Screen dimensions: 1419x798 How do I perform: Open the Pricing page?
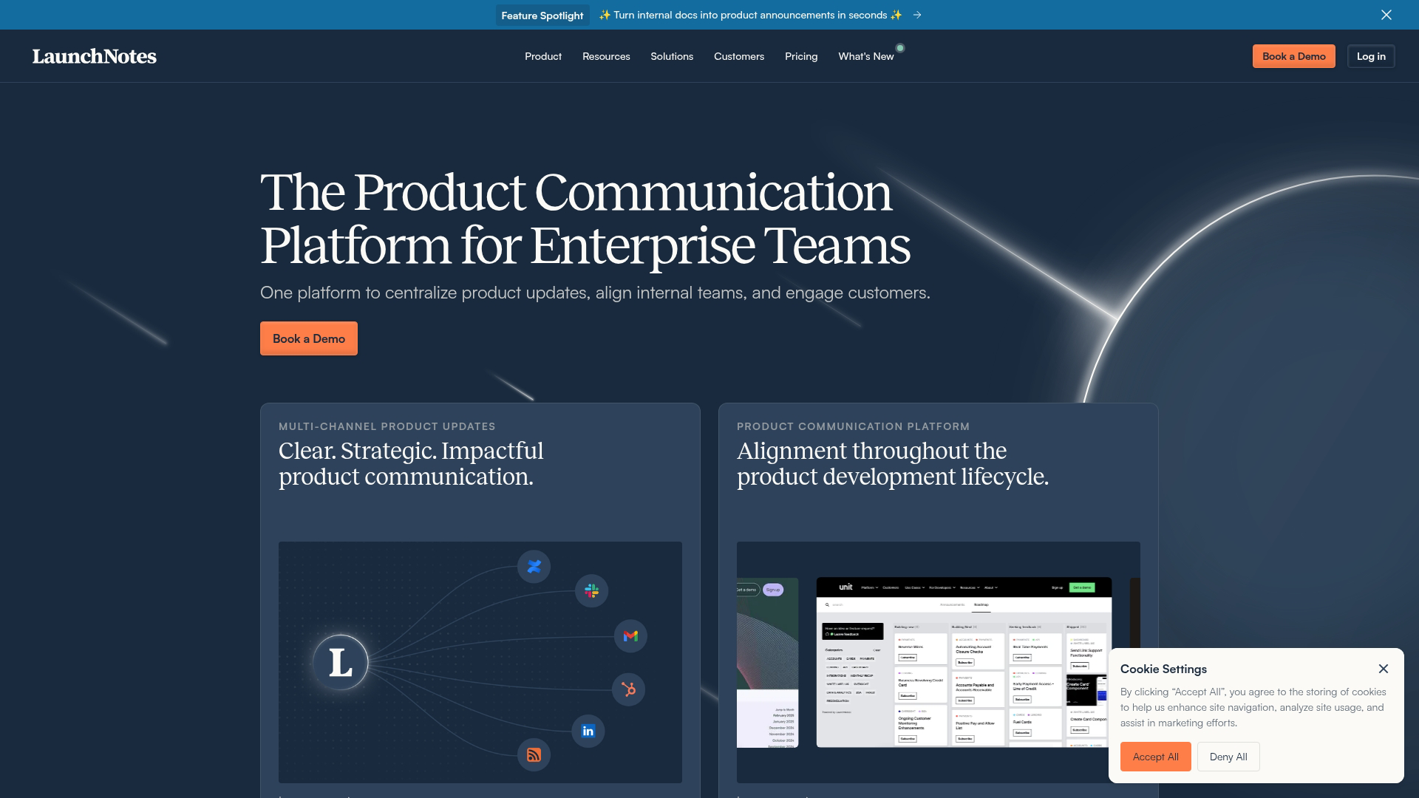[x=801, y=56]
